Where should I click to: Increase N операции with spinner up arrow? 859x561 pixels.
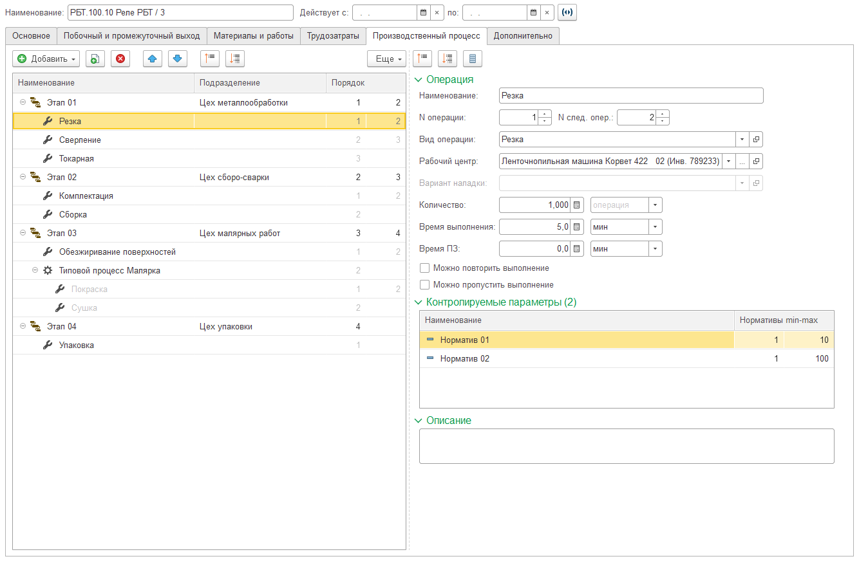coord(545,114)
